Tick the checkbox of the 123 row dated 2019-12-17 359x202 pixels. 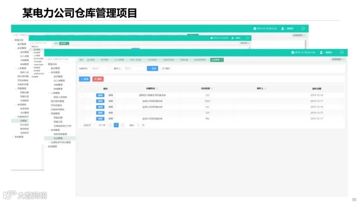pyautogui.click(x=83, y=112)
